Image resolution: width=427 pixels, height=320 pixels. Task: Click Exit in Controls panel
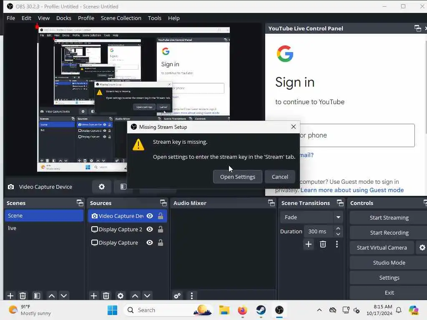pyautogui.click(x=389, y=292)
